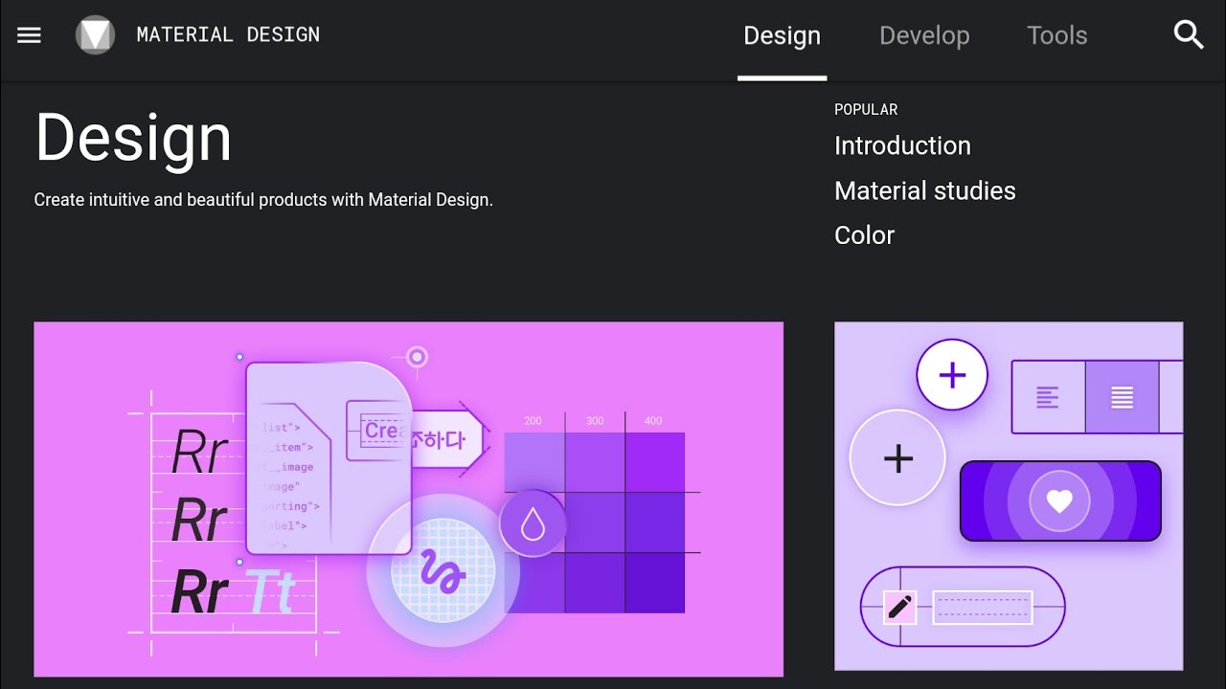Open the lavender components illustration card
Viewport: 1226px width, 689px height.
[1009, 496]
